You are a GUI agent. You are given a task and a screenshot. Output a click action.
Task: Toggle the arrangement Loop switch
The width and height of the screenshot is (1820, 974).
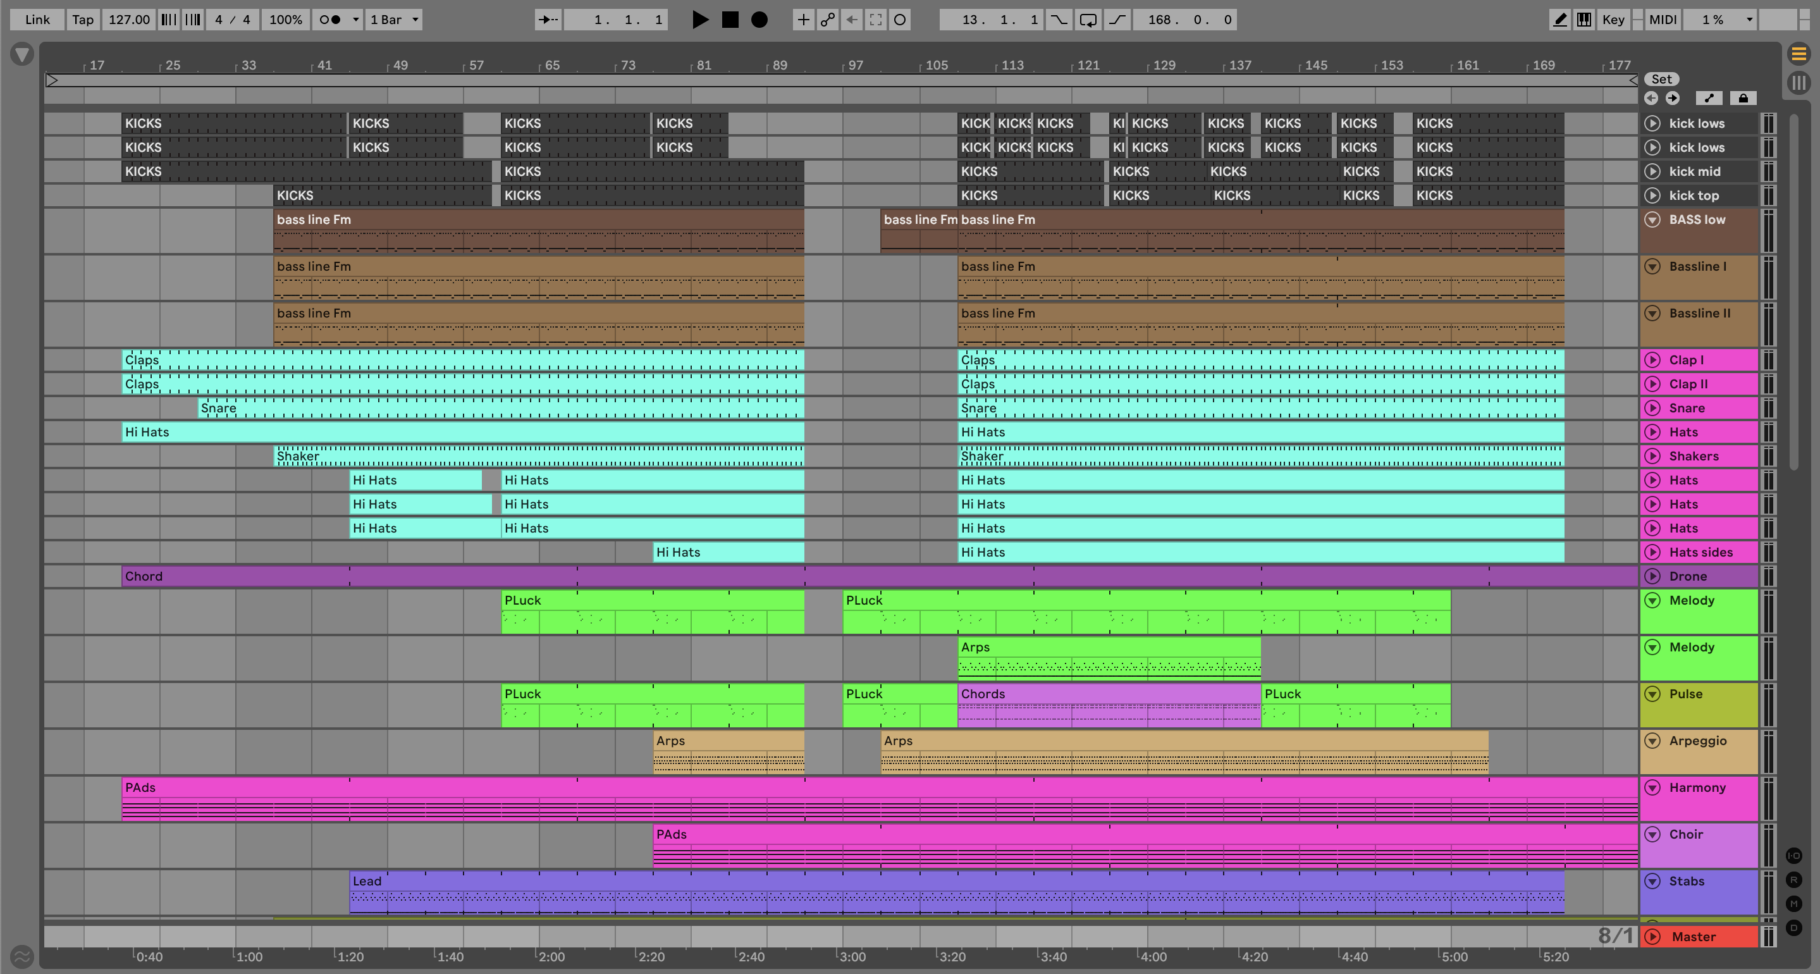tap(1088, 20)
